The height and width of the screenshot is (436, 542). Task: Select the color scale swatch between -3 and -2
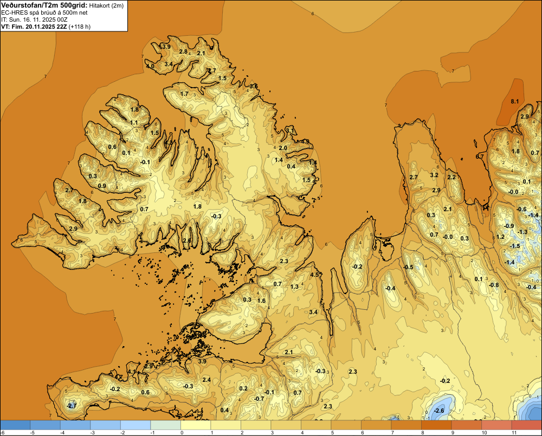pyautogui.click(x=106, y=425)
